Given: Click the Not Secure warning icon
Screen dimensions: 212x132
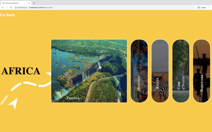Looking at the screenshot, I should point(16,8).
